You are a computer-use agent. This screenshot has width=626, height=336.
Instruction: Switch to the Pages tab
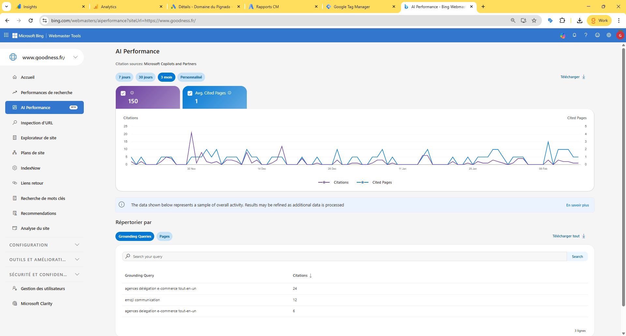(x=164, y=236)
